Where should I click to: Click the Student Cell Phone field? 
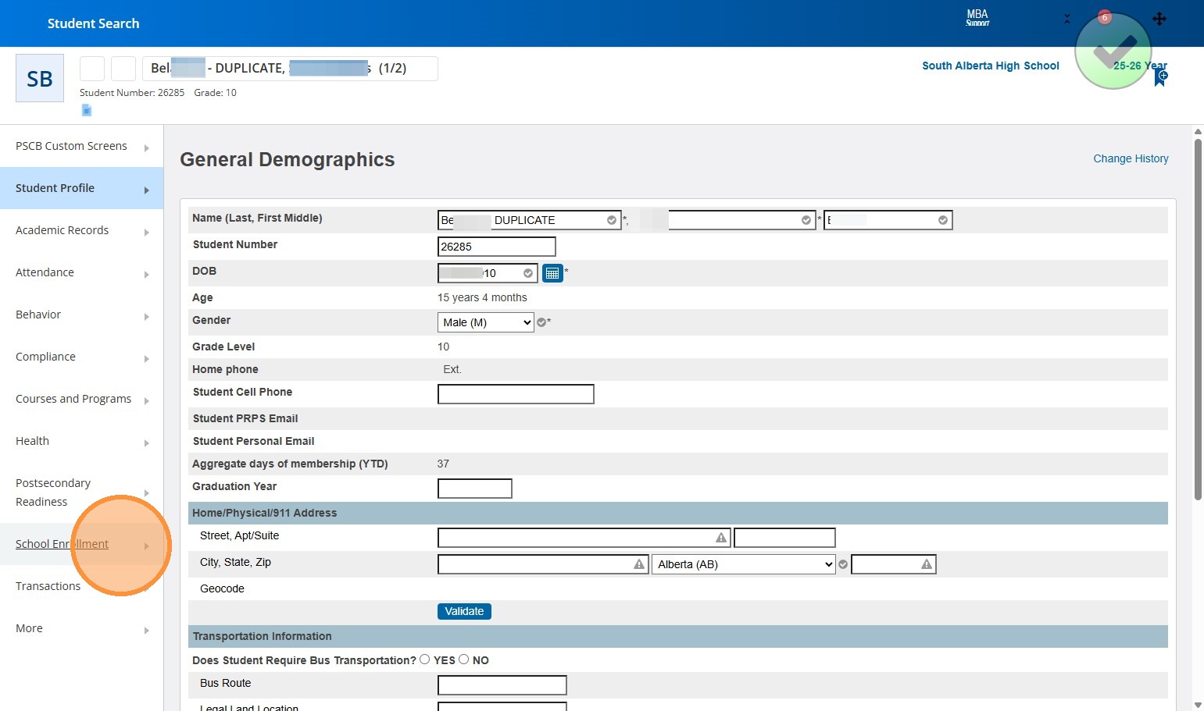pyautogui.click(x=516, y=394)
